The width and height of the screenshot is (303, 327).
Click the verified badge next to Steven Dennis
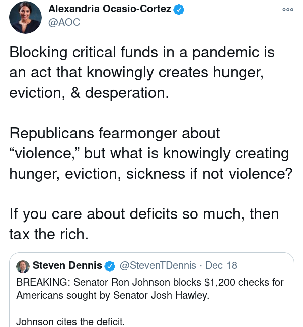point(110,266)
